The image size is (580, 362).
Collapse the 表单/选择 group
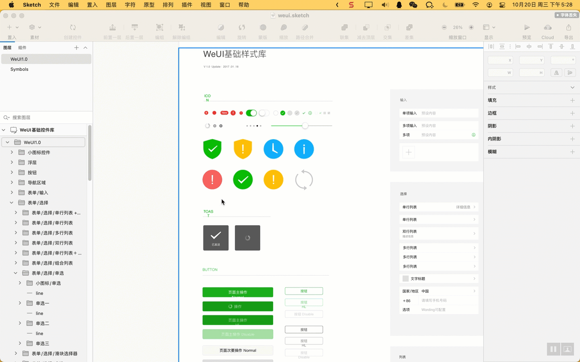pos(12,203)
